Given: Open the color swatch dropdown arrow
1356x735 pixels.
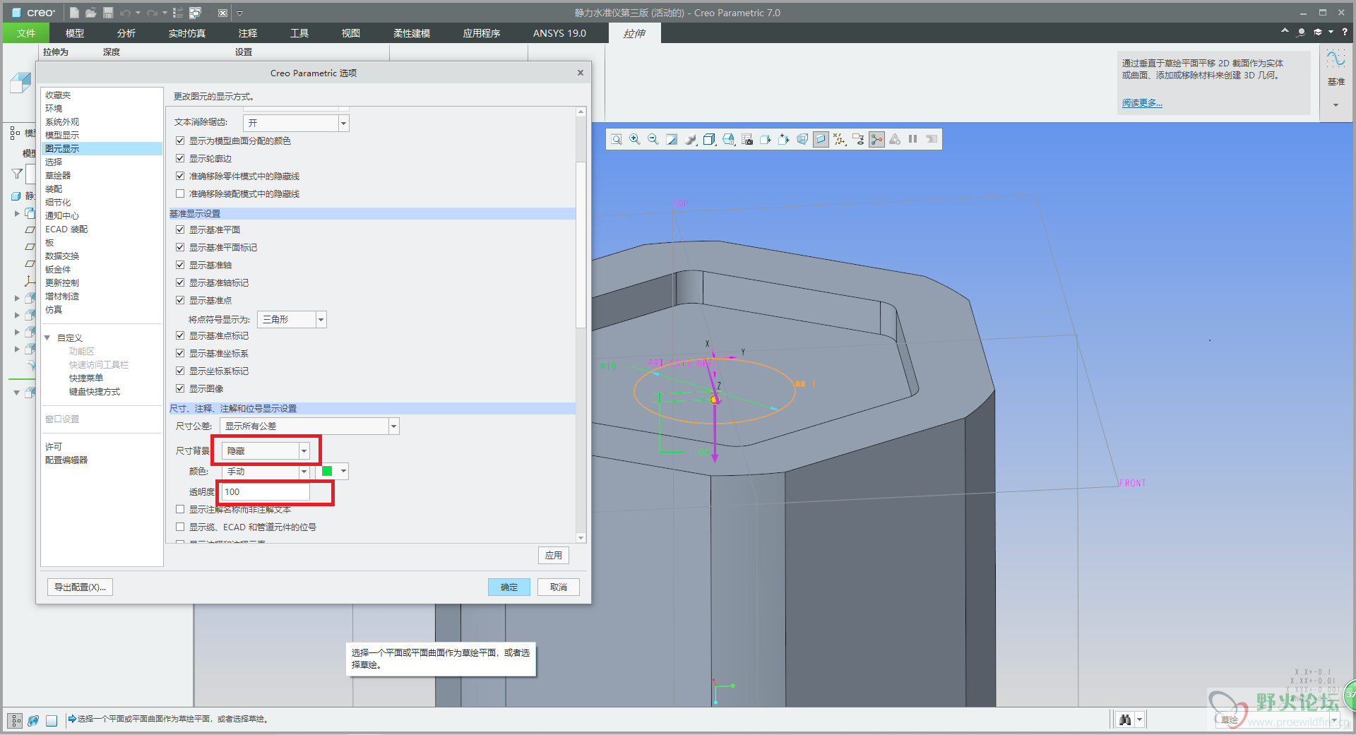Looking at the screenshot, I should click(x=343, y=471).
